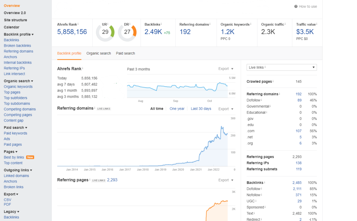The height and width of the screenshot is (221, 357).
Task: Click Referring subnets count 119
Action: click(299, 169)
